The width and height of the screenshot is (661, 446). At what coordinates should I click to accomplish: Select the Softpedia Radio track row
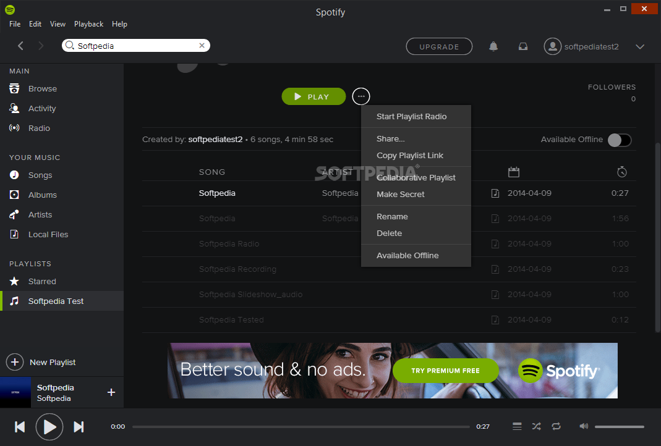(389, 244)
